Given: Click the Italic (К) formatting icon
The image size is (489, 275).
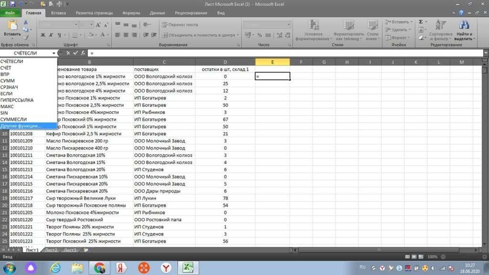Looking at the screenshot, I should coord(51,35).
